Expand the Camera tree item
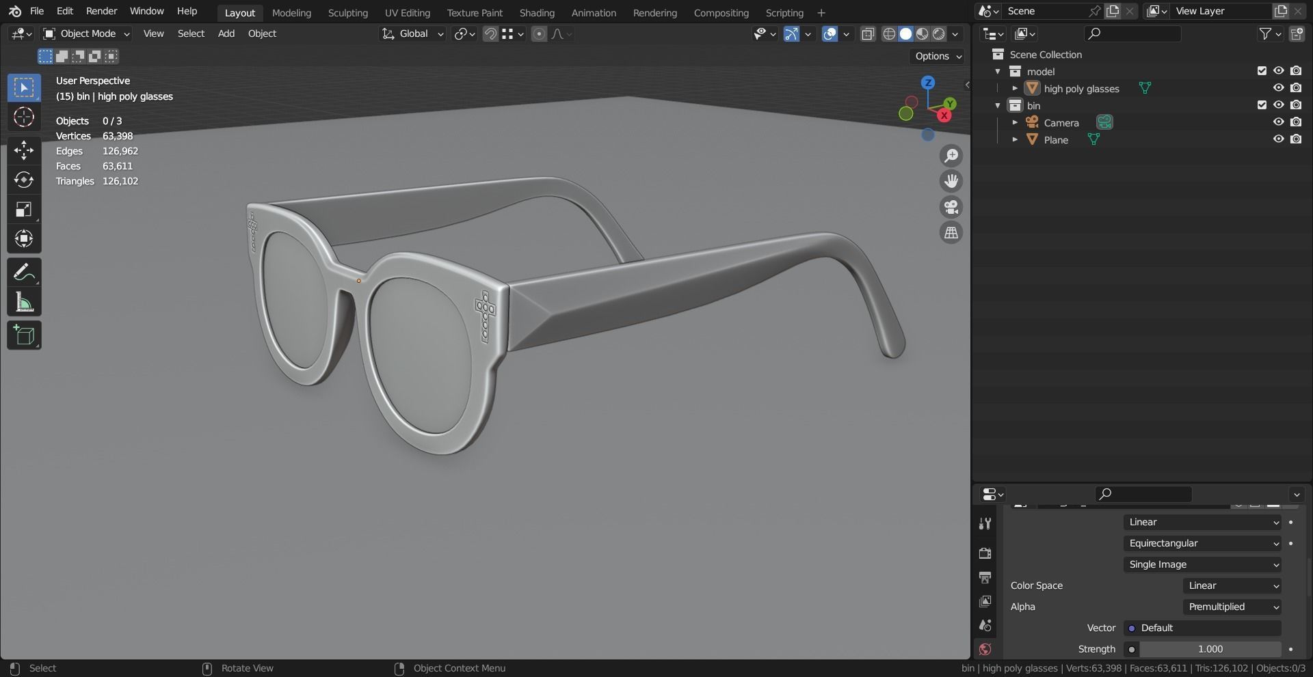1313x677 pixels. point(1015,123)
